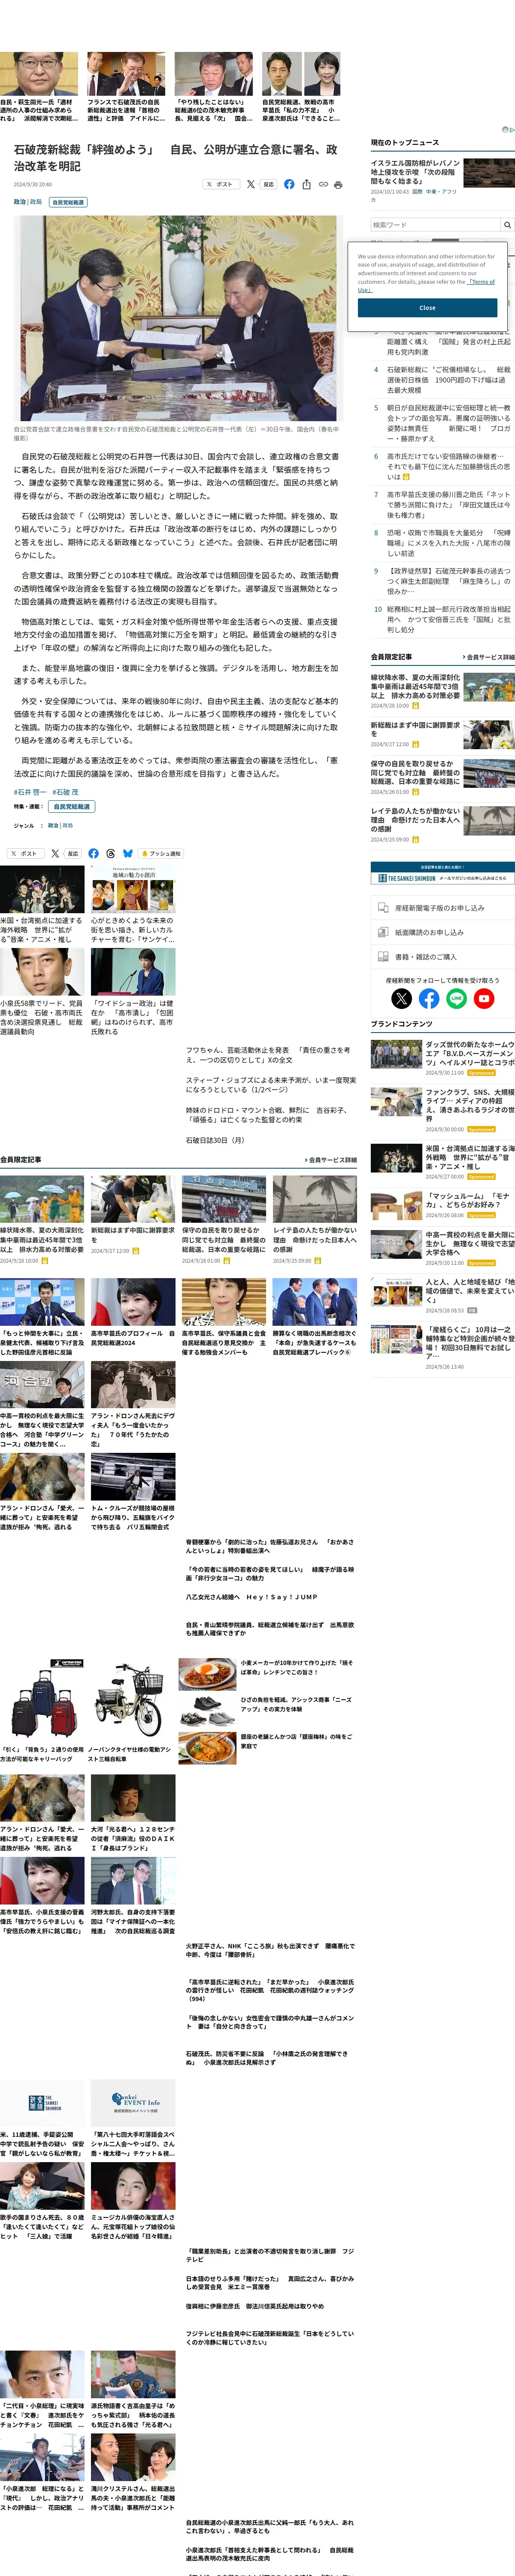Click the X ポスト button under the headline date

pos(221,184)
